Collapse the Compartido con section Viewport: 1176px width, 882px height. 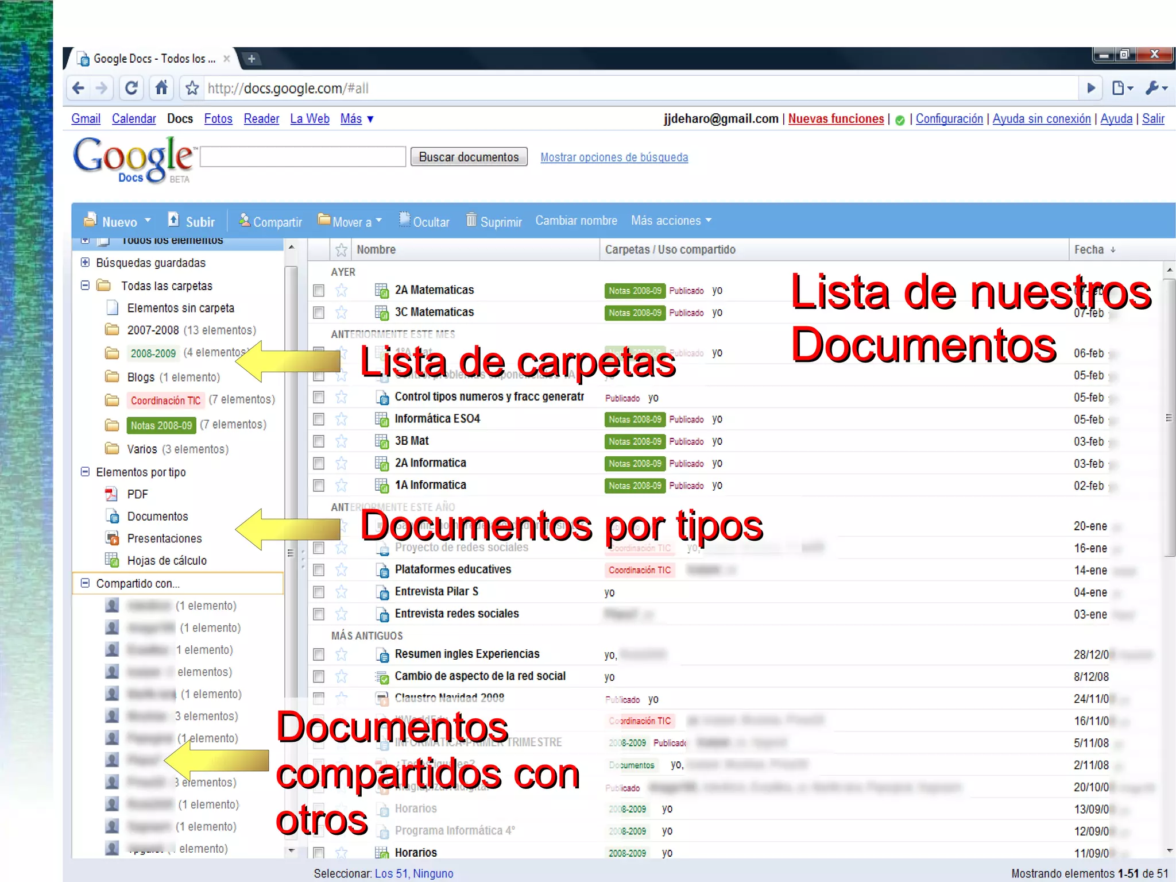pos(85,583)
